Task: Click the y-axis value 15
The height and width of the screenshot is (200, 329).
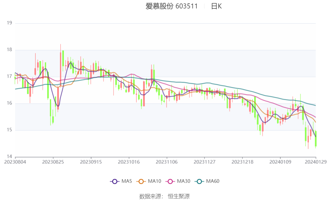Action: click(x=9, y=130)
